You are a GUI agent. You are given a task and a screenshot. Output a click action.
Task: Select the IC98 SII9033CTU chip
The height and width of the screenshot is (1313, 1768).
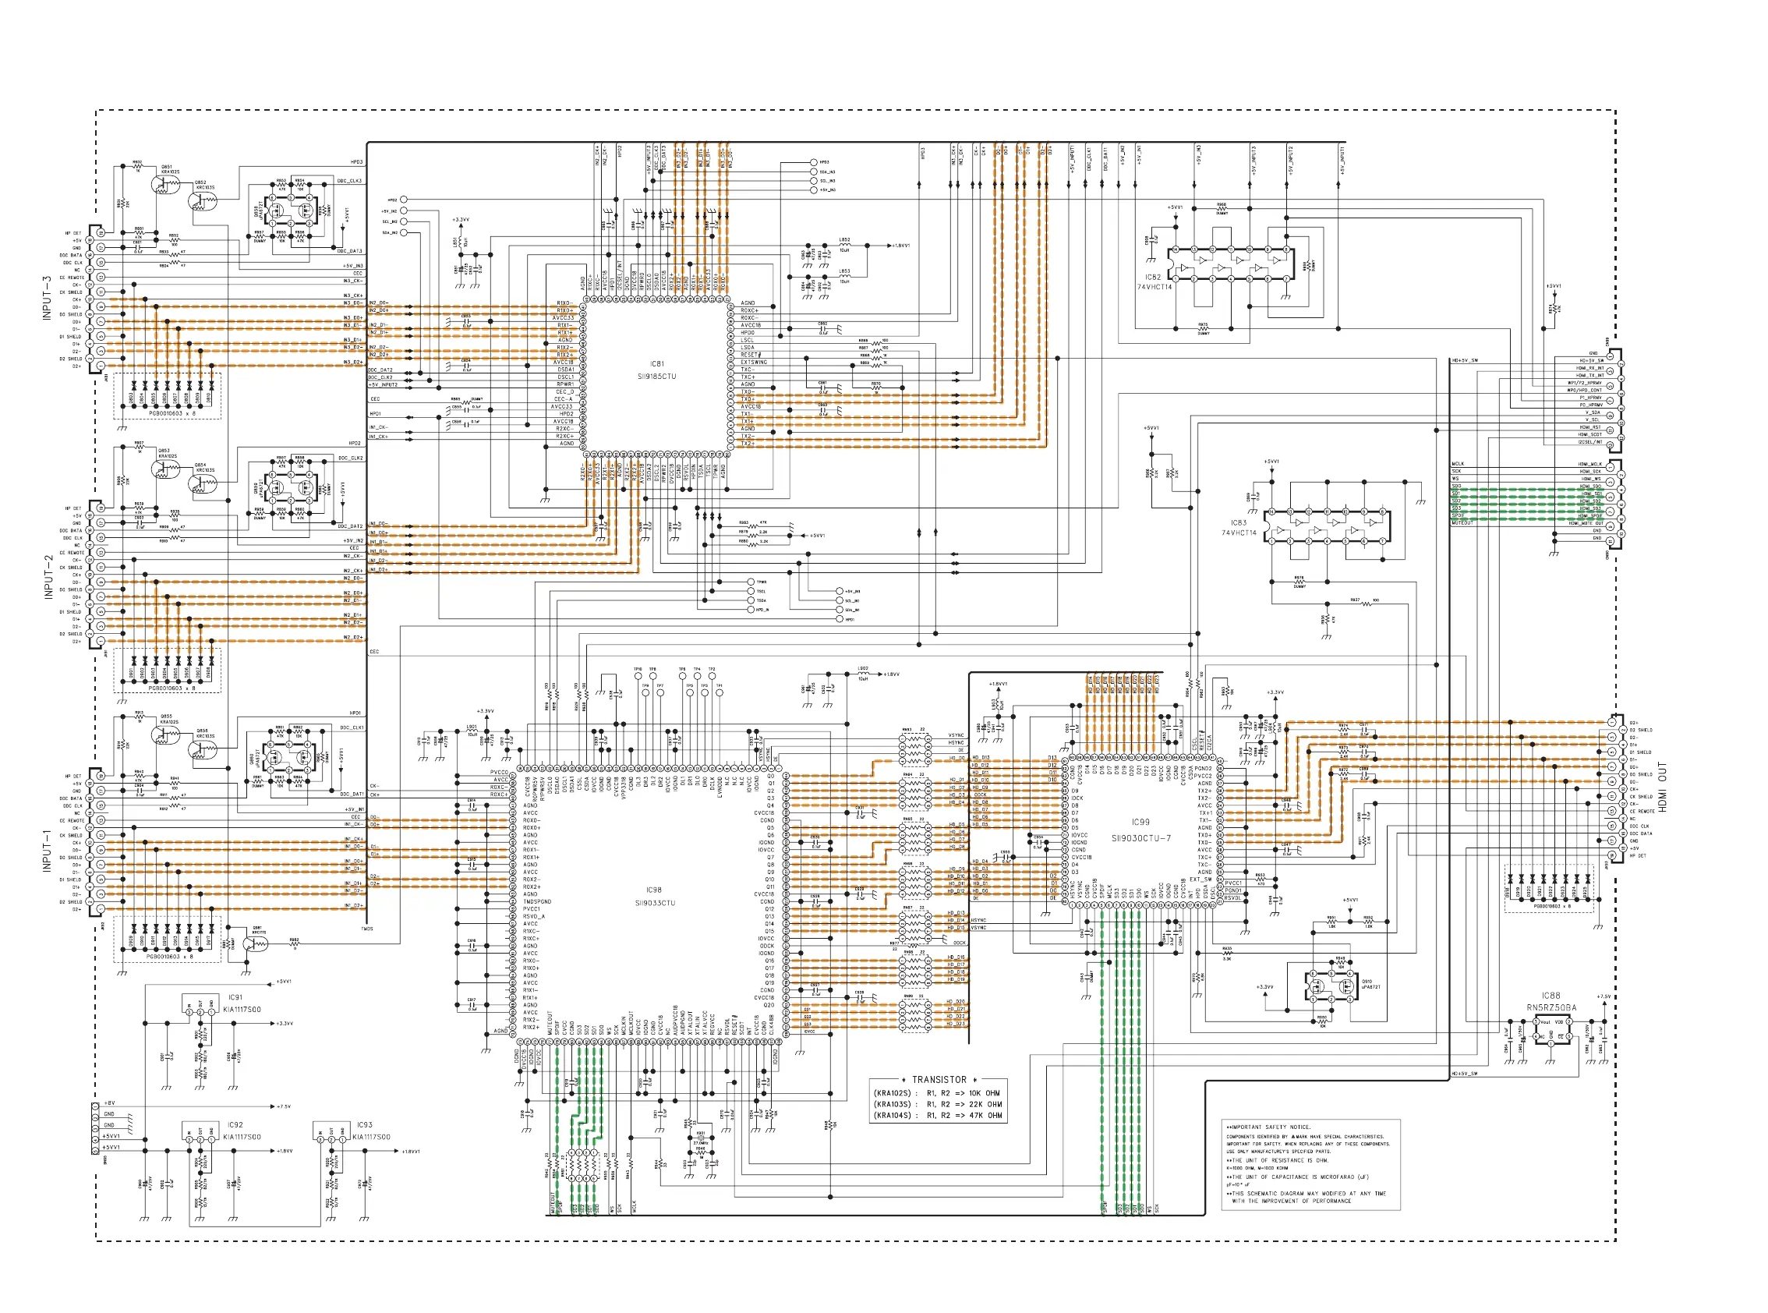click(x=654, y=896)
